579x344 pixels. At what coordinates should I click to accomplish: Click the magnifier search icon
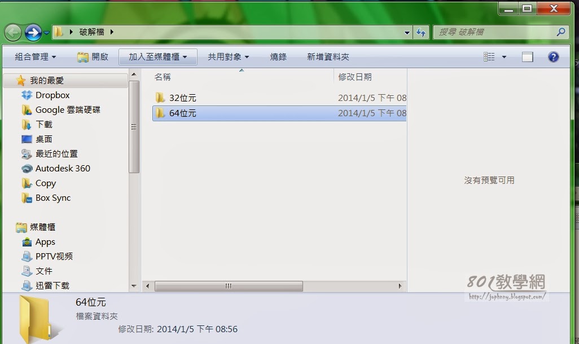pos(561,32)
